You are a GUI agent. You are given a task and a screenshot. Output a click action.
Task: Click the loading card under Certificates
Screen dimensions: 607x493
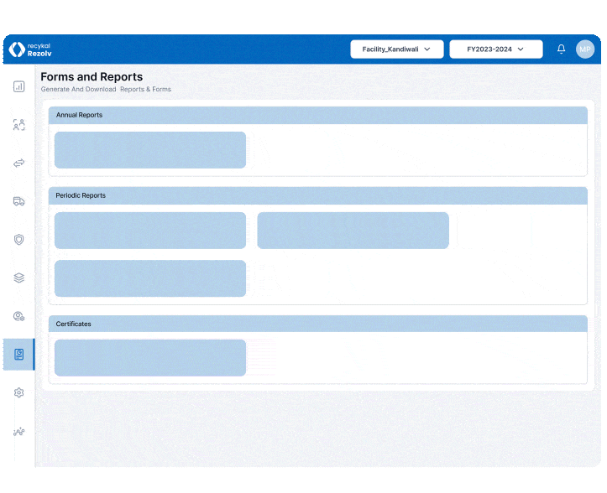pyautogui.click(x=150, y=358)
